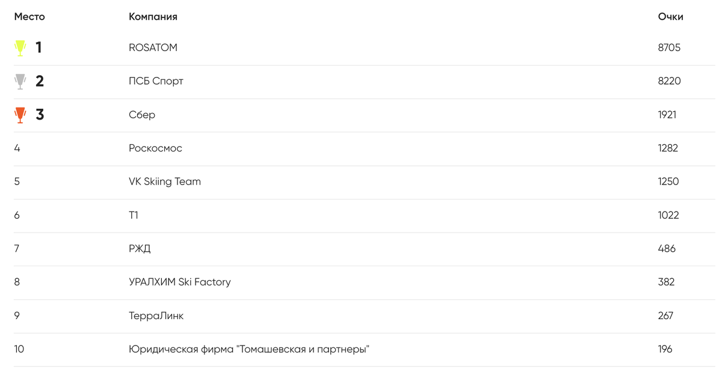
Task: Open the РЖД company entry
Action: (x=140, y=249)
